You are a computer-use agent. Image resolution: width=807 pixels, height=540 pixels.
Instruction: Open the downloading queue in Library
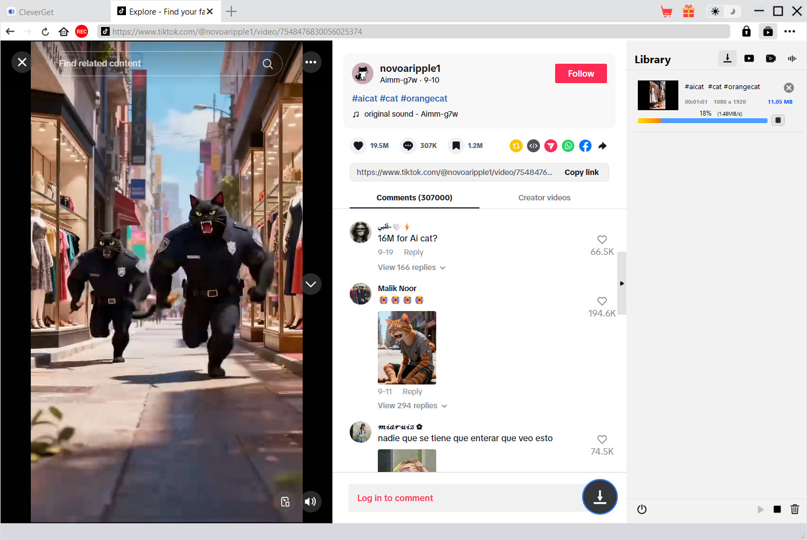click(727, 58)
